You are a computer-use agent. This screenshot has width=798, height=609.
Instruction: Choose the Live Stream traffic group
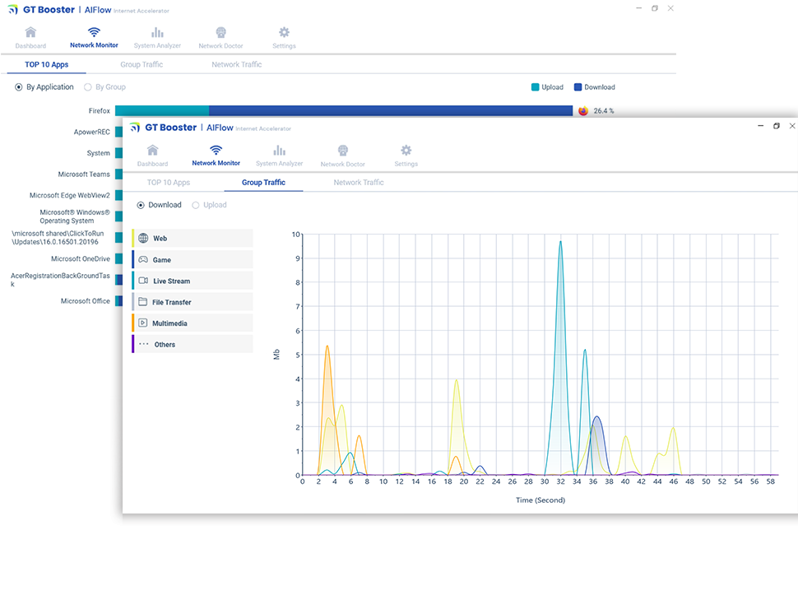[192, 281]
